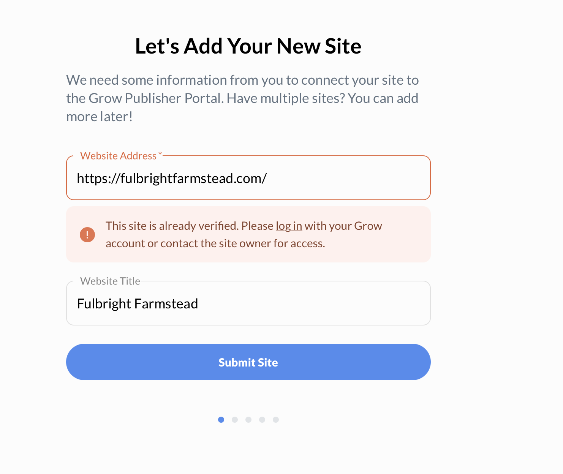Select the second step indicator dot
563x474 pixels.
[235, 420]
